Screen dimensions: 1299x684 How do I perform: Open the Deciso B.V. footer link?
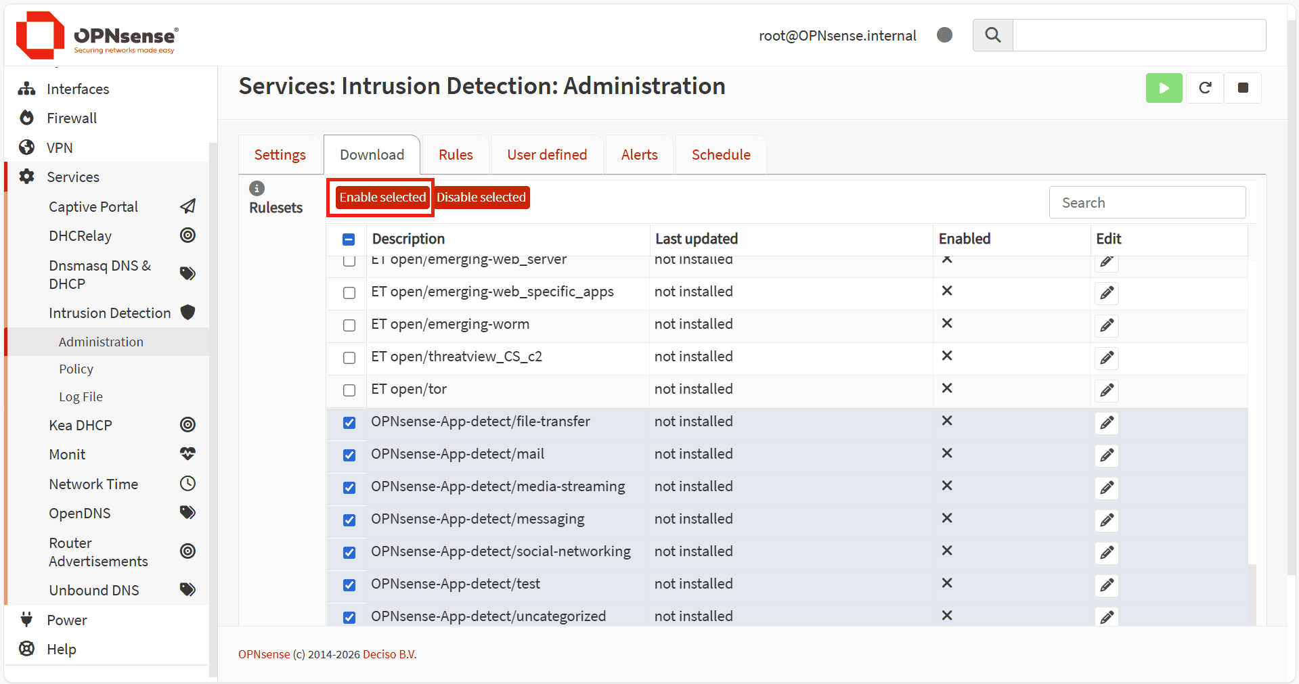pyautogui.click(x=389, y=654)
